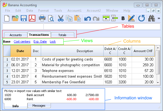Click the Credit A/C column header
The height and width of the screenshot is (111, 163).
(125, 51)
